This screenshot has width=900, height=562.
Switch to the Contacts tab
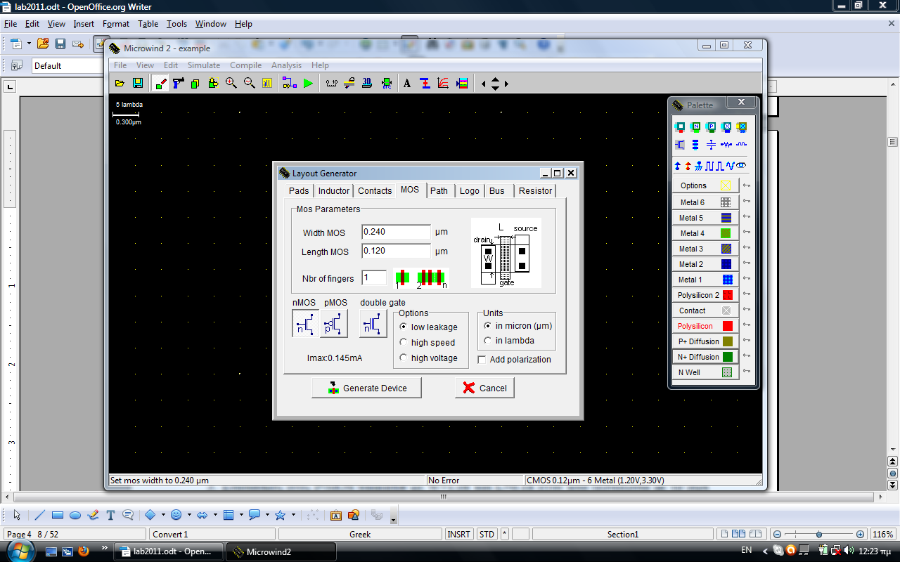tap(375, 190)
